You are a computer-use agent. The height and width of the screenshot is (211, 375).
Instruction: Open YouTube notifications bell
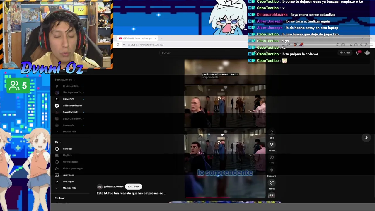click(x=358, y=52)
